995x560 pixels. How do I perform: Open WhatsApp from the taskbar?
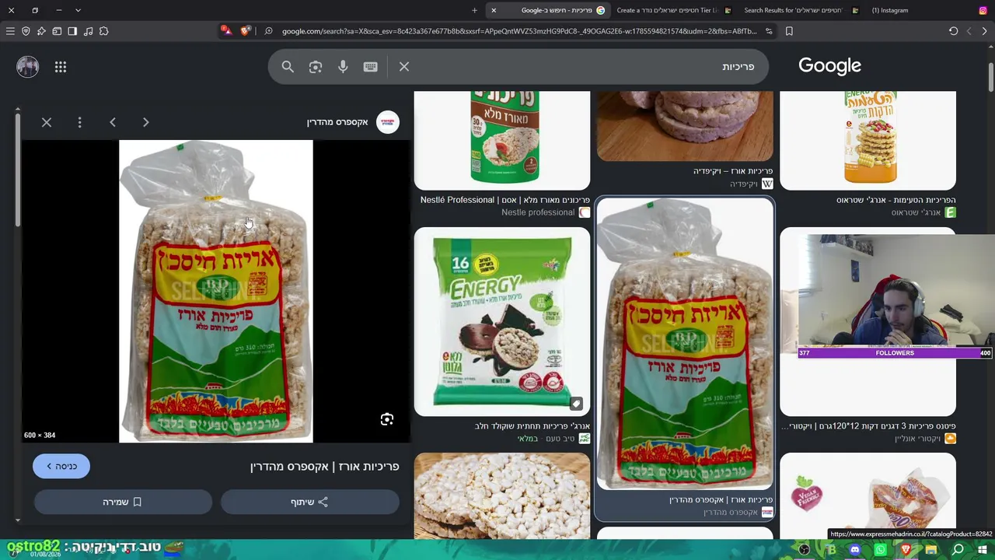point(880,550)
